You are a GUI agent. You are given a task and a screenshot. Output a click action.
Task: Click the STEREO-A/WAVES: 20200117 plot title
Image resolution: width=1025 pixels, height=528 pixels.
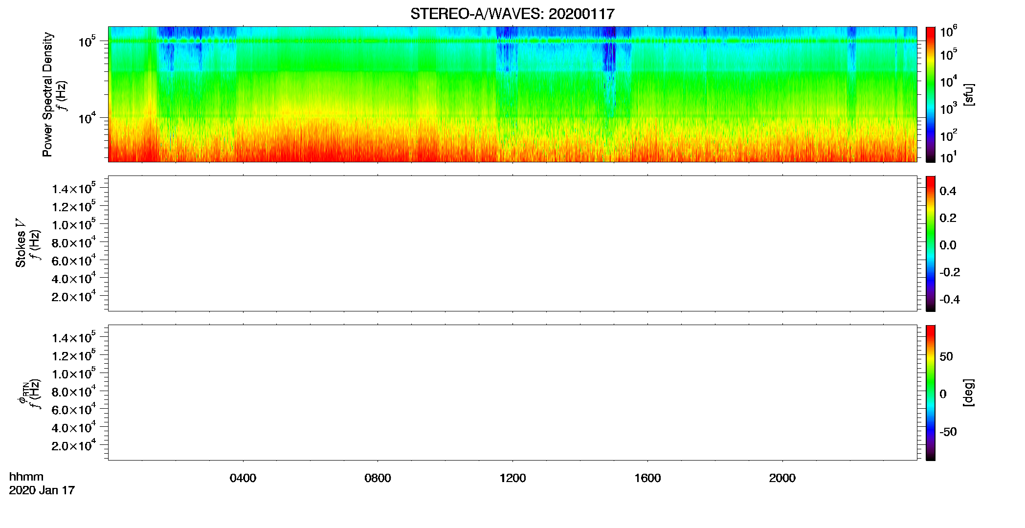[x=512, y=14]
